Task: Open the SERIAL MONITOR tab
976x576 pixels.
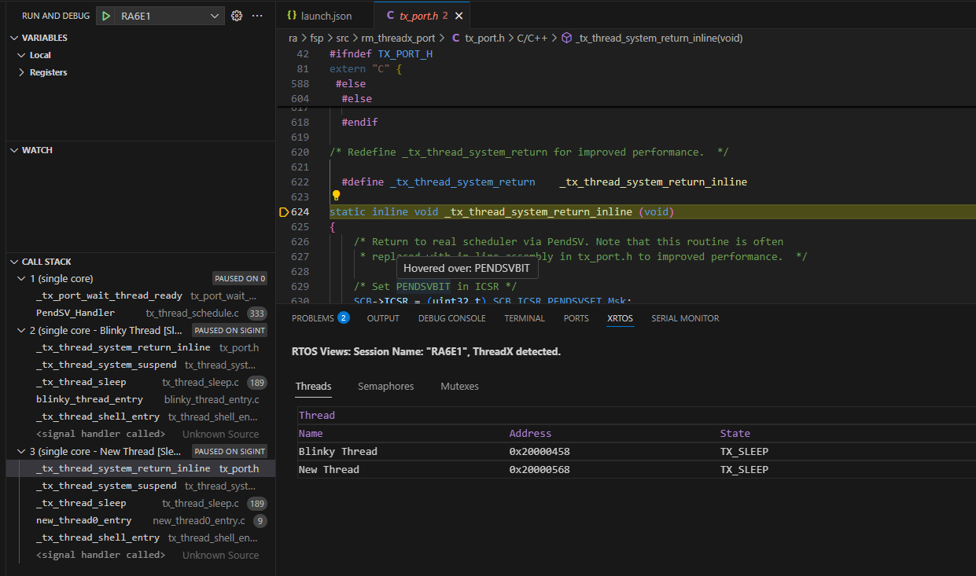Action: point(685,318)
